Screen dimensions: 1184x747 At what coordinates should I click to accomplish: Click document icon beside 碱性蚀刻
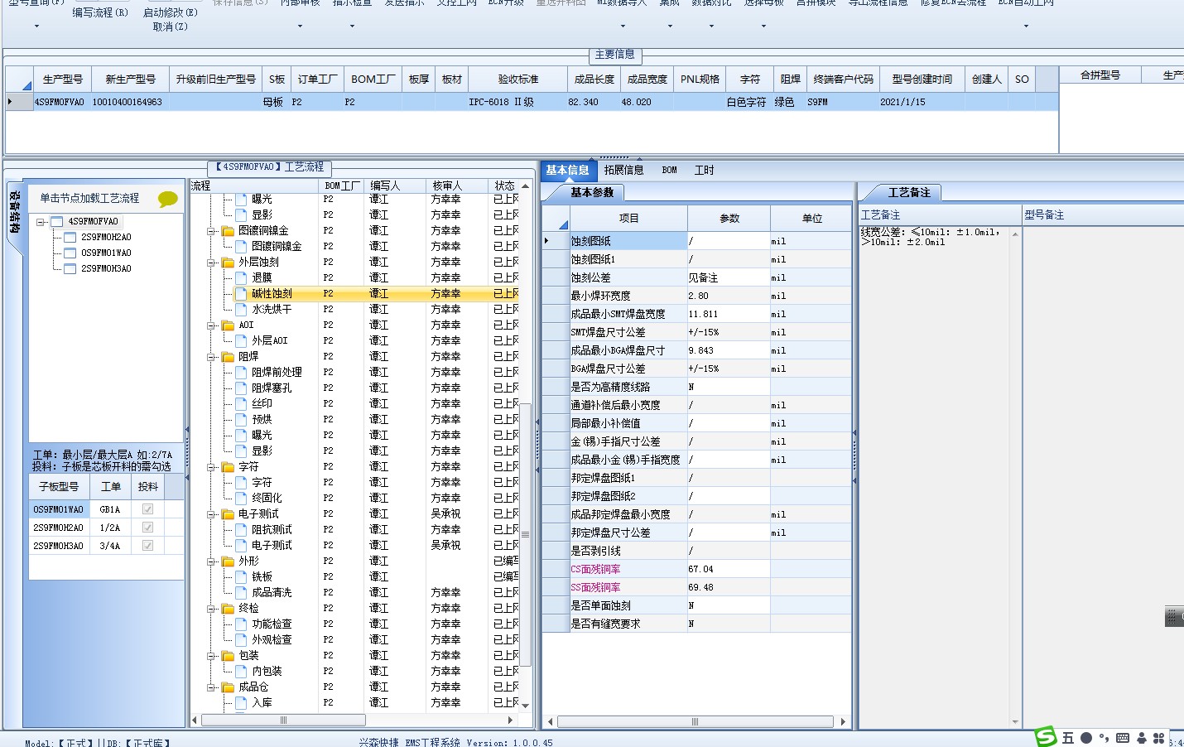(x=241, y=294)
